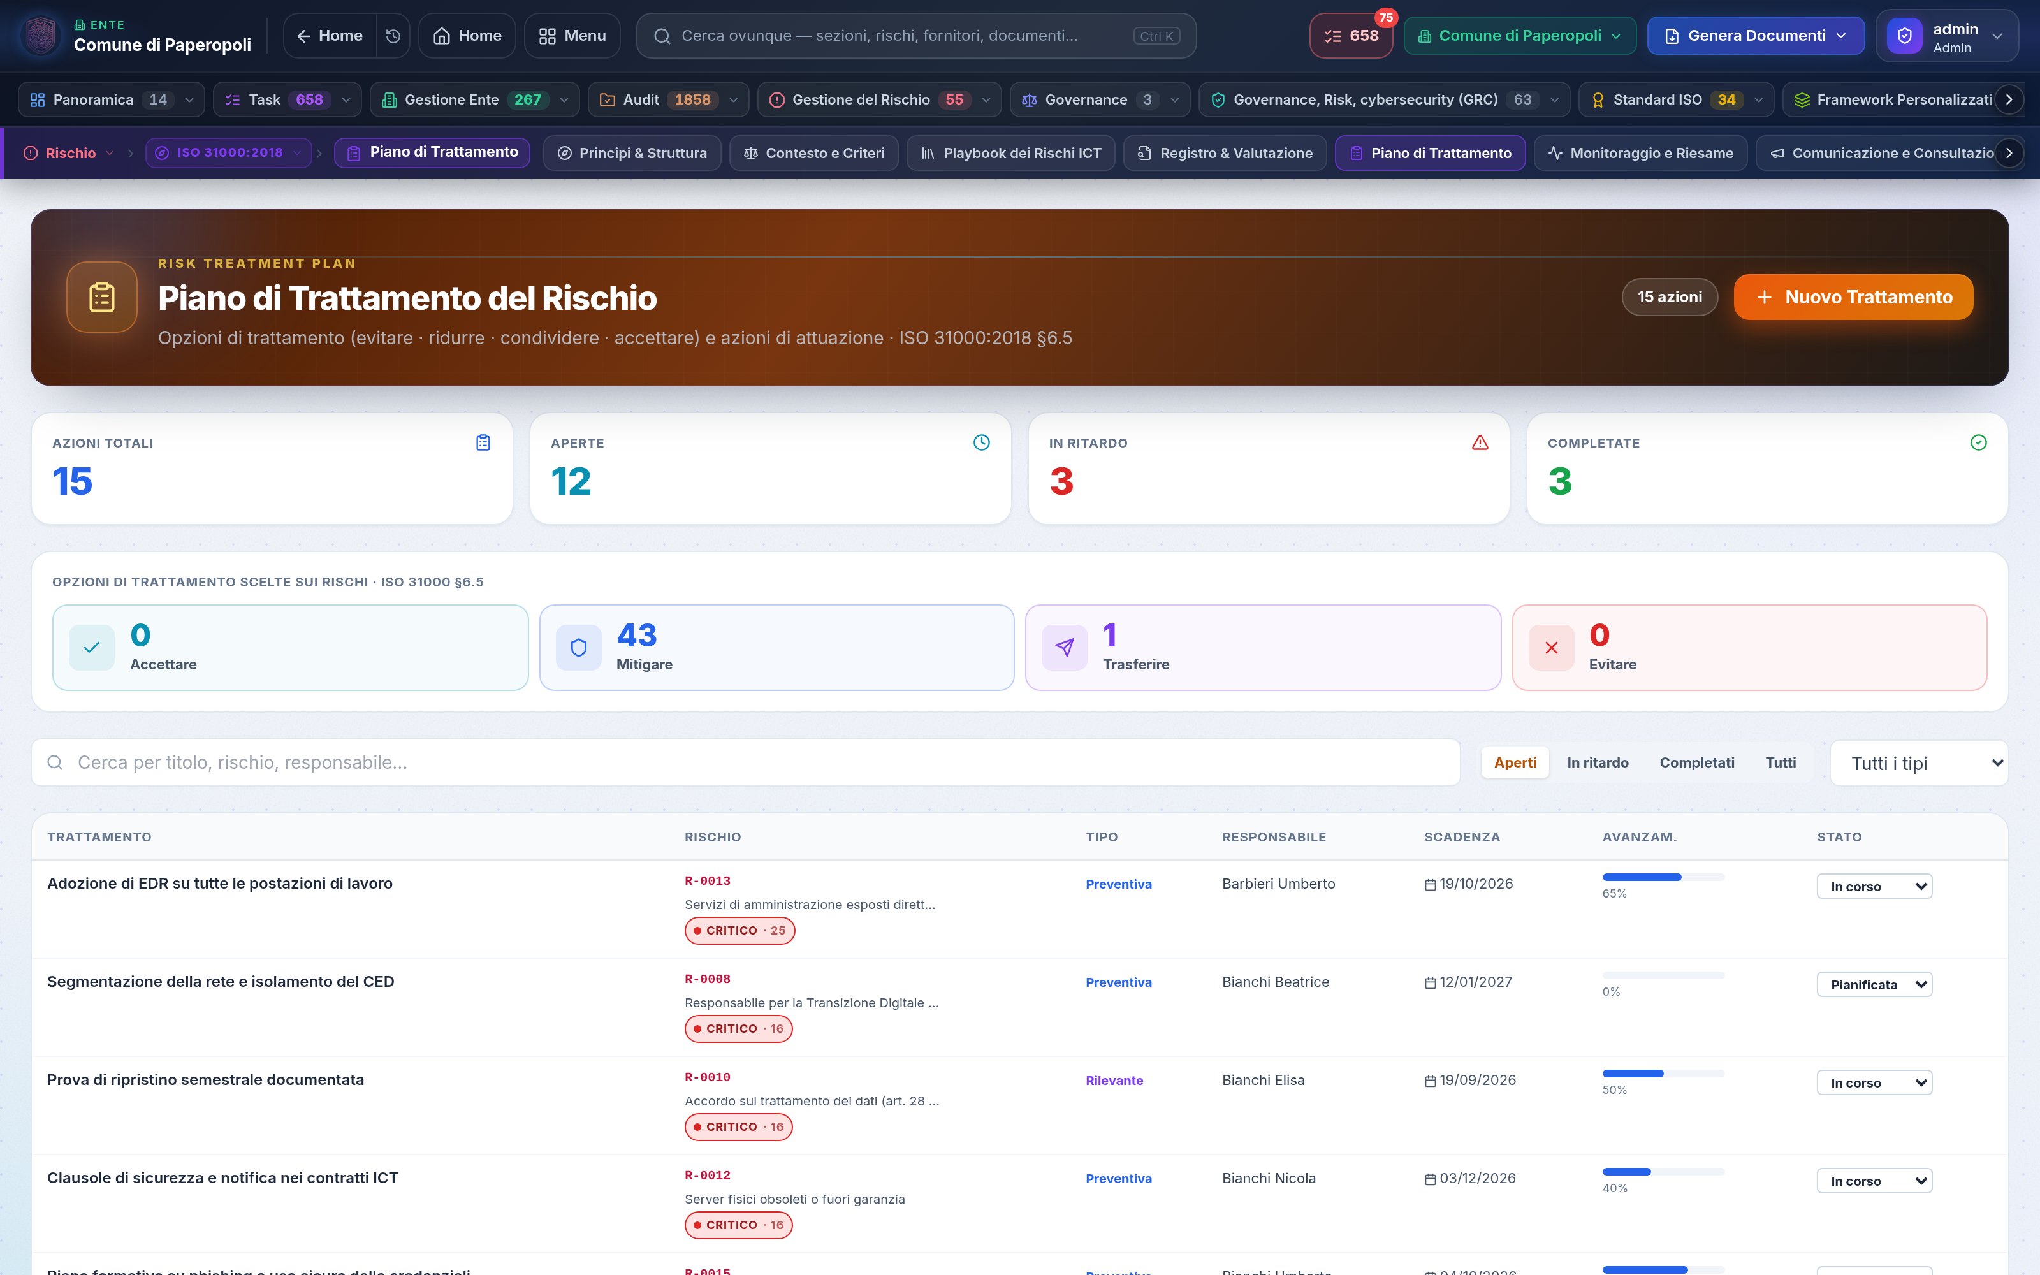Switch to Playbook dei Rischi ICT tab
The image size is (2040, 1275).
(x=1010, y=152)
